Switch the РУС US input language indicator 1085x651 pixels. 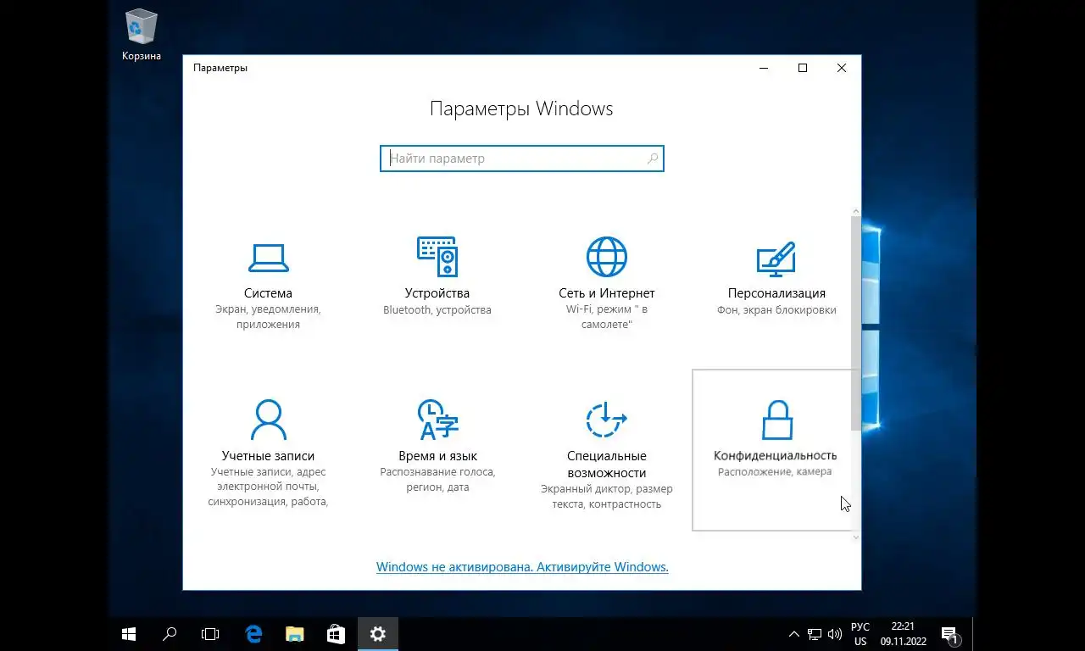click(860, 634)
